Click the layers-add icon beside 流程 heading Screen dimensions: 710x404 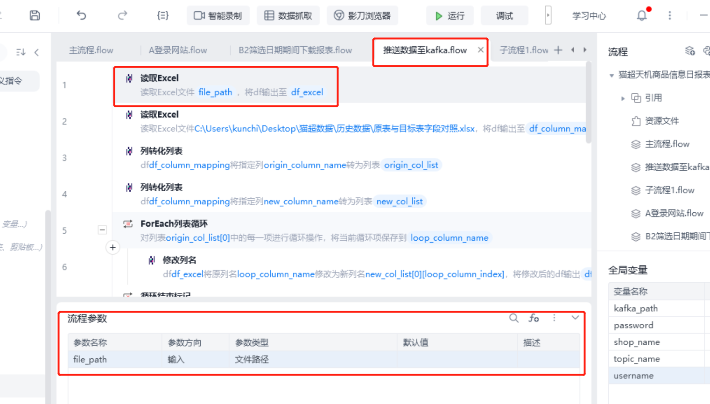point(690,51)
